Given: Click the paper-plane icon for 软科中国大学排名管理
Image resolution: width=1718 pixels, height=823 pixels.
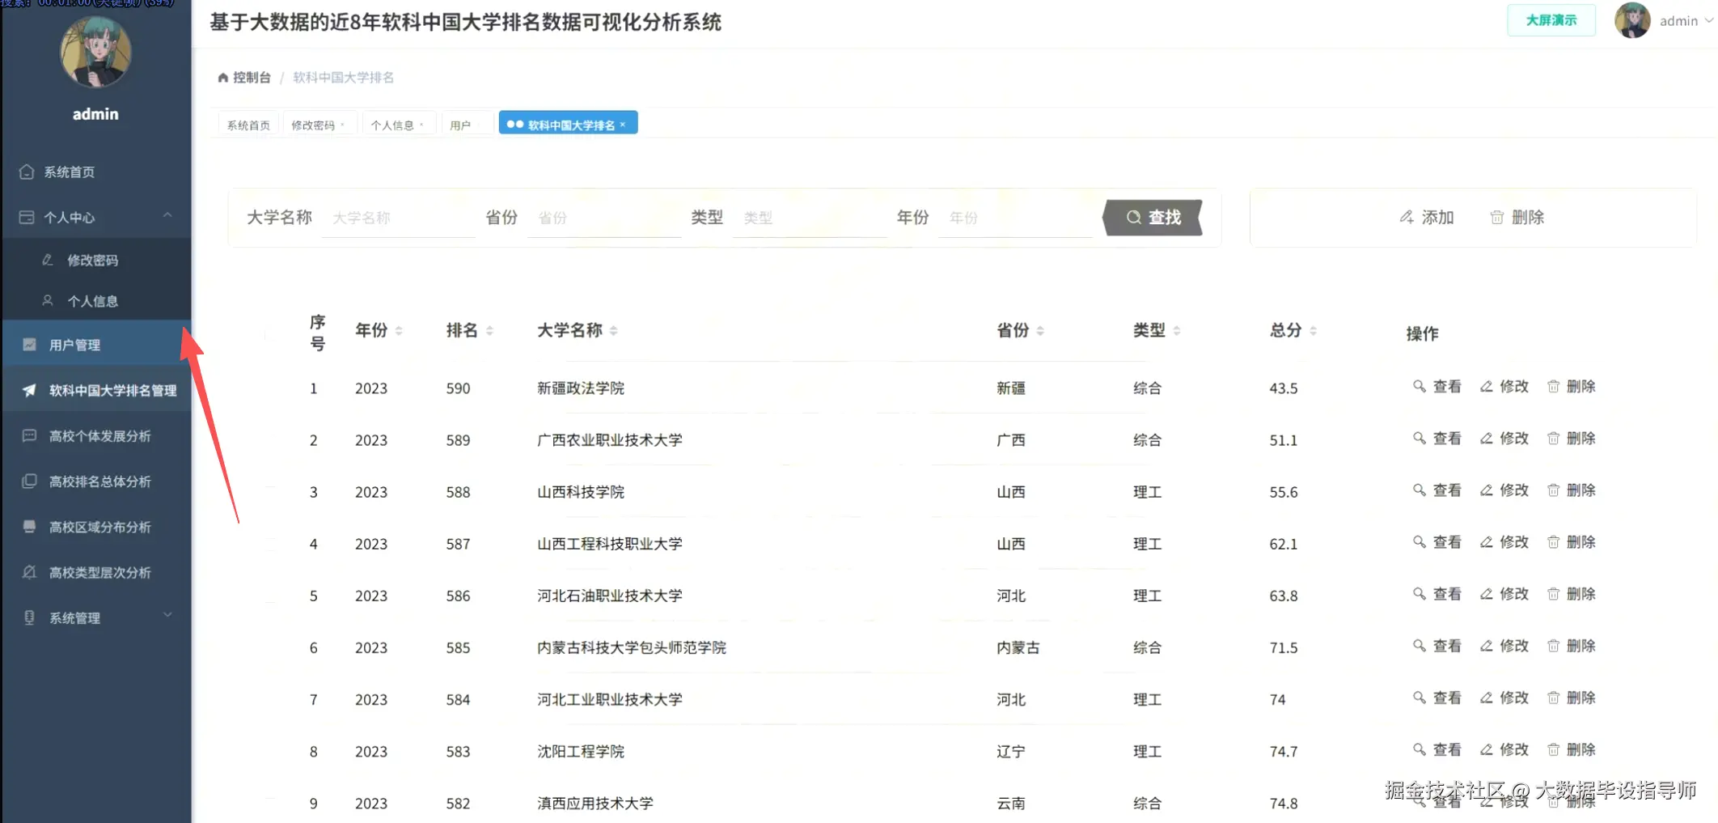Looking at the screenshot, I should point(29,390).
